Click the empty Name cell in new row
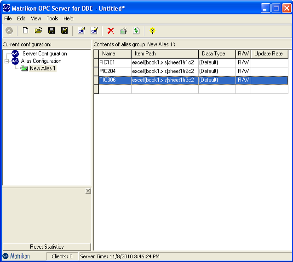The height and width of the screenshot is (262, 293). (x=115, y=89)
